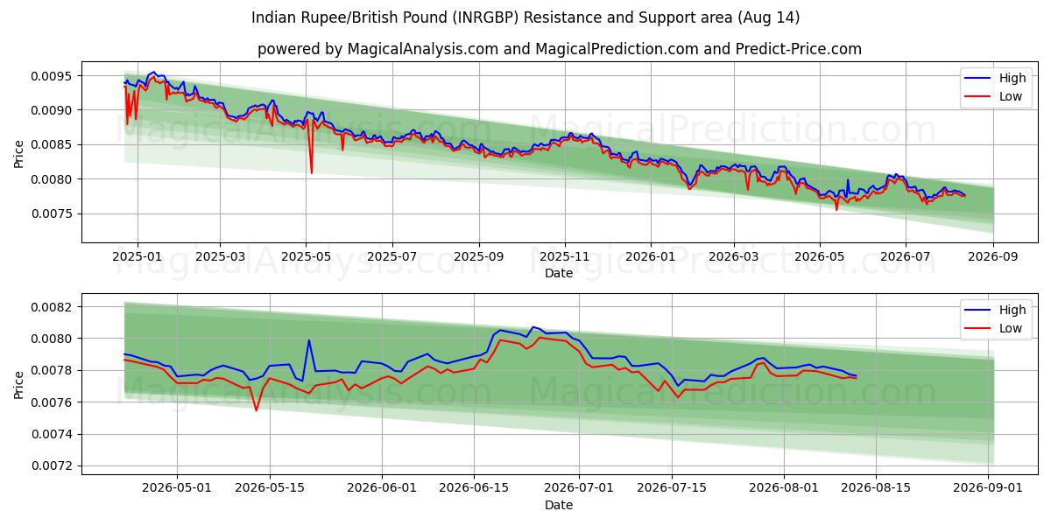The image size is (1051, 525).
Task: Click the 2026-06-15 date tick
Action: pos(474,488)
